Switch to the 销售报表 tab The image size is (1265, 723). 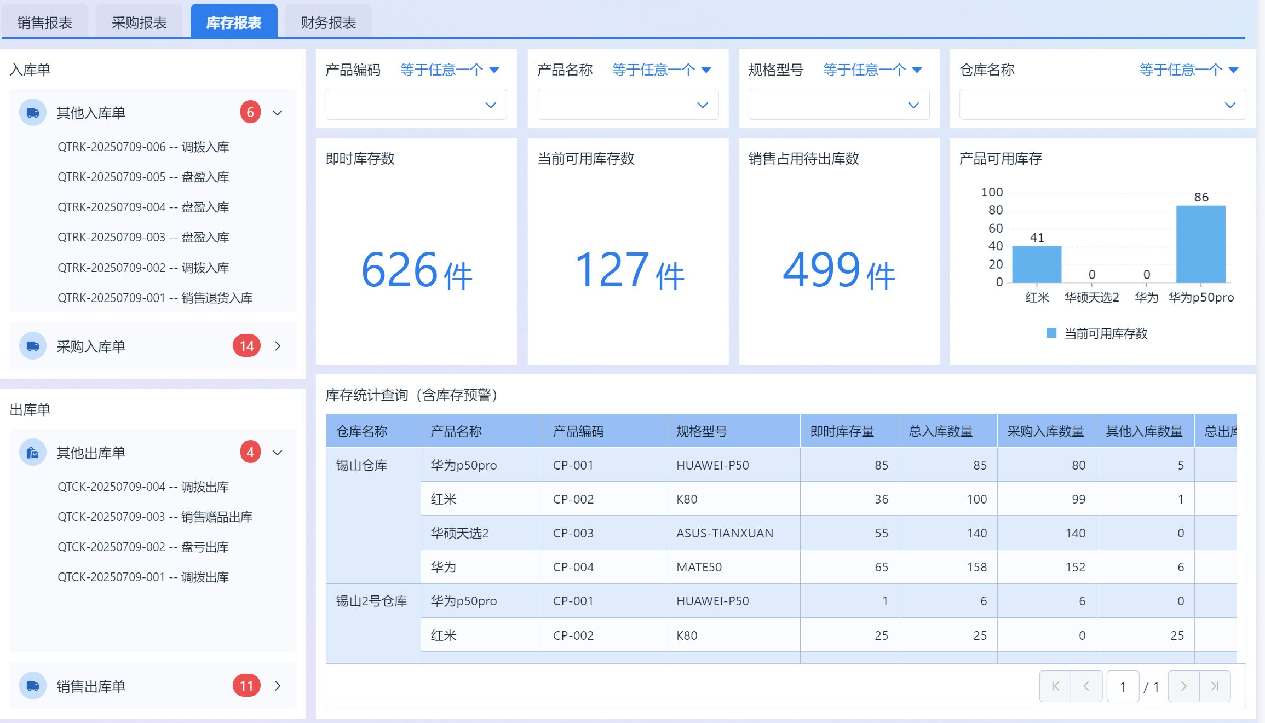45,22
